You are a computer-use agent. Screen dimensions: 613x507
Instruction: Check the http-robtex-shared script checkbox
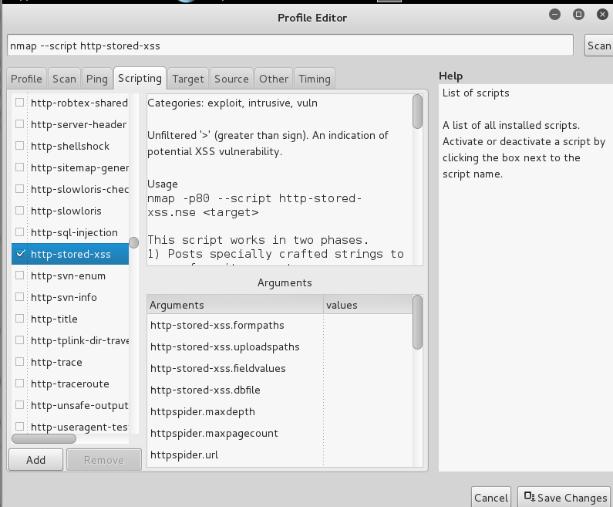click(x=19, y=103)
